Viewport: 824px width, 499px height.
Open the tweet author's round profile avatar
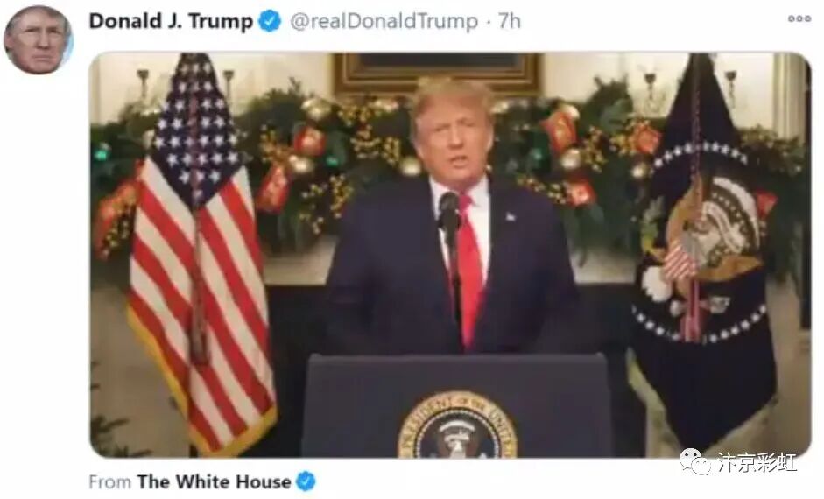click(x=38, y=40)
